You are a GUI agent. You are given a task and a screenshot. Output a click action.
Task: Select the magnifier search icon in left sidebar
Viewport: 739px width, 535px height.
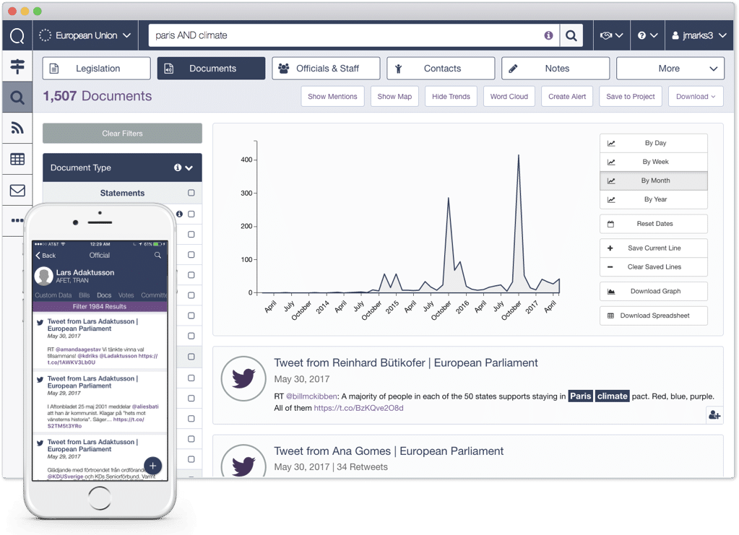[x=17, y=97]
